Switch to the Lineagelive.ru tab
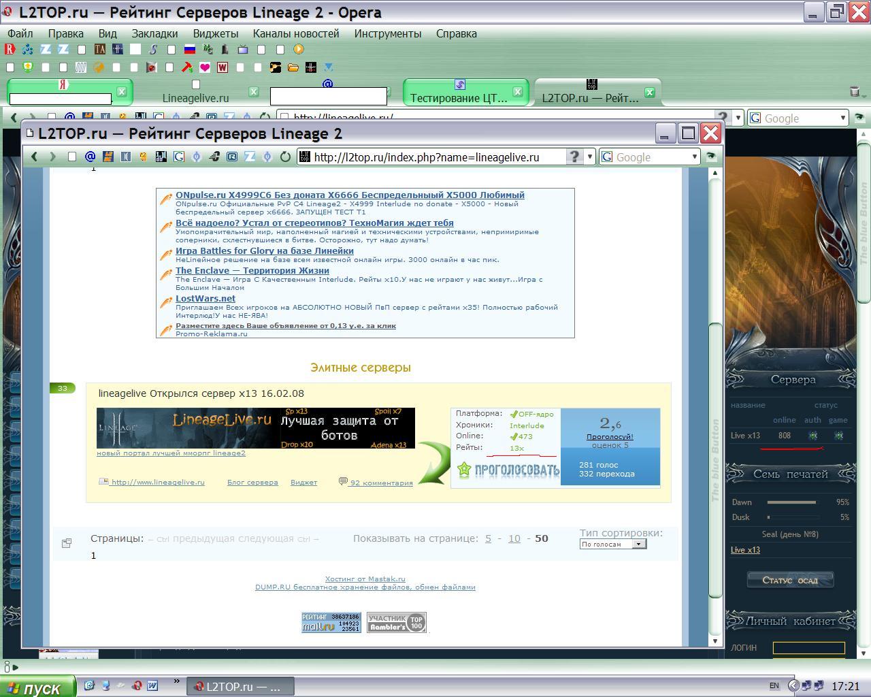This screenshot has width=871, height=697. pos(196,92)
